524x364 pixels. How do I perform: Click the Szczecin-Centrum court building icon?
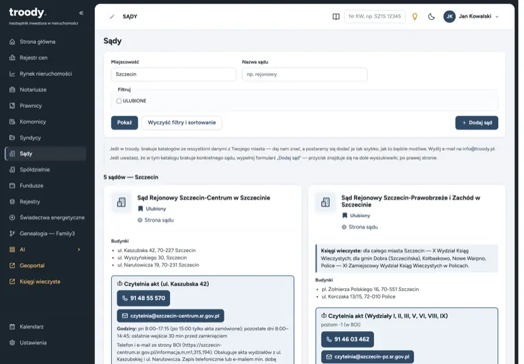coord(121,202)
